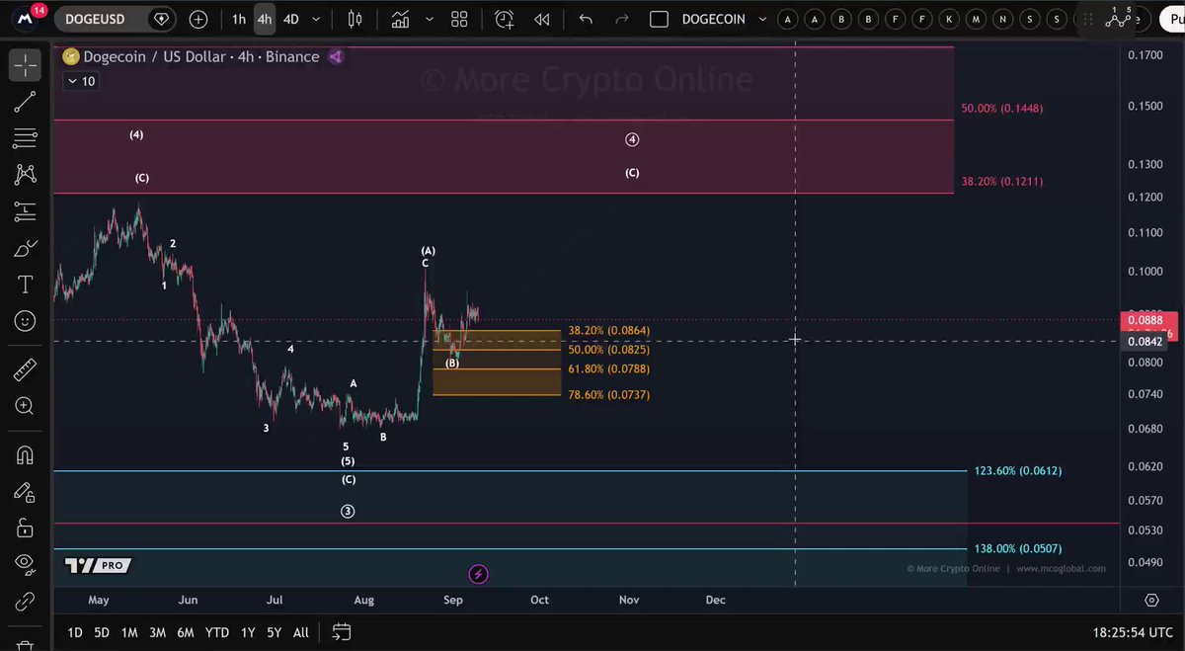Open the candlestick chart style menu

[355, 19]
